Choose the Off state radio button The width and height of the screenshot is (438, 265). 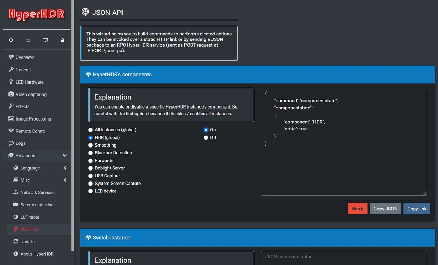(x=206, y=138)
